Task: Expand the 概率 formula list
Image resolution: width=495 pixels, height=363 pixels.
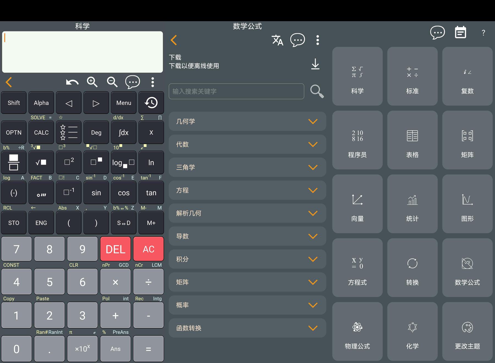Action: (247, 305)
